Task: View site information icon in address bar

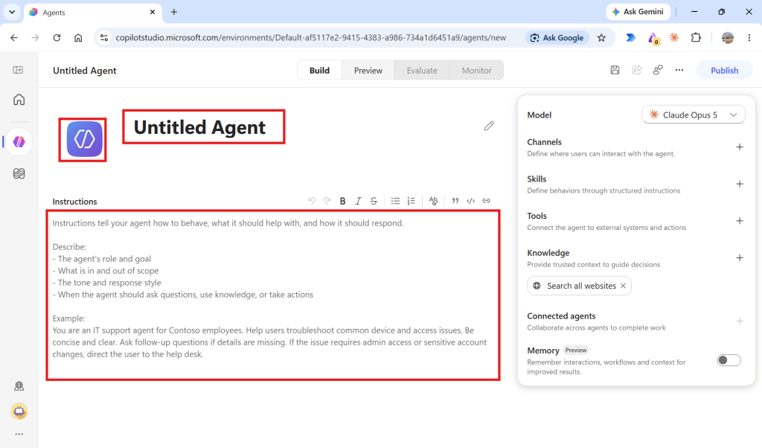Action: pyautogui.click(x=103, y=37)
